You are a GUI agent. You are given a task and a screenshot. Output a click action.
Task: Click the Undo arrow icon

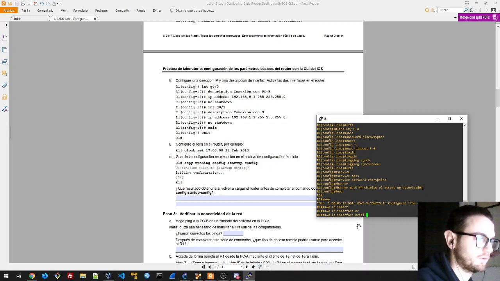pyautogui.click(x=41, y=4)
